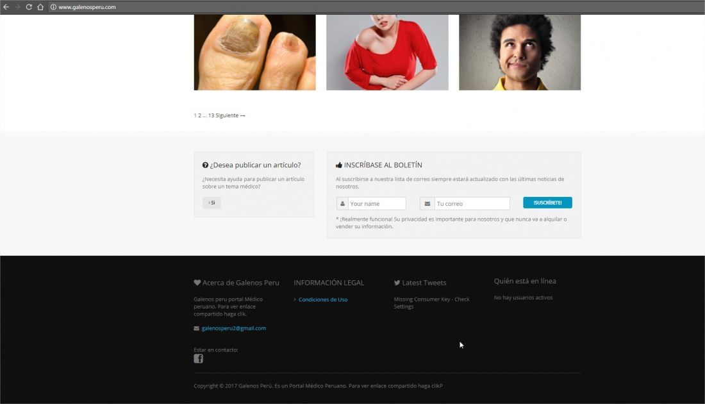The height and width of the screenshot is (404, 705).
Task: Open the Facebook icon under Estar en contacto
Action: click(198, 358)
